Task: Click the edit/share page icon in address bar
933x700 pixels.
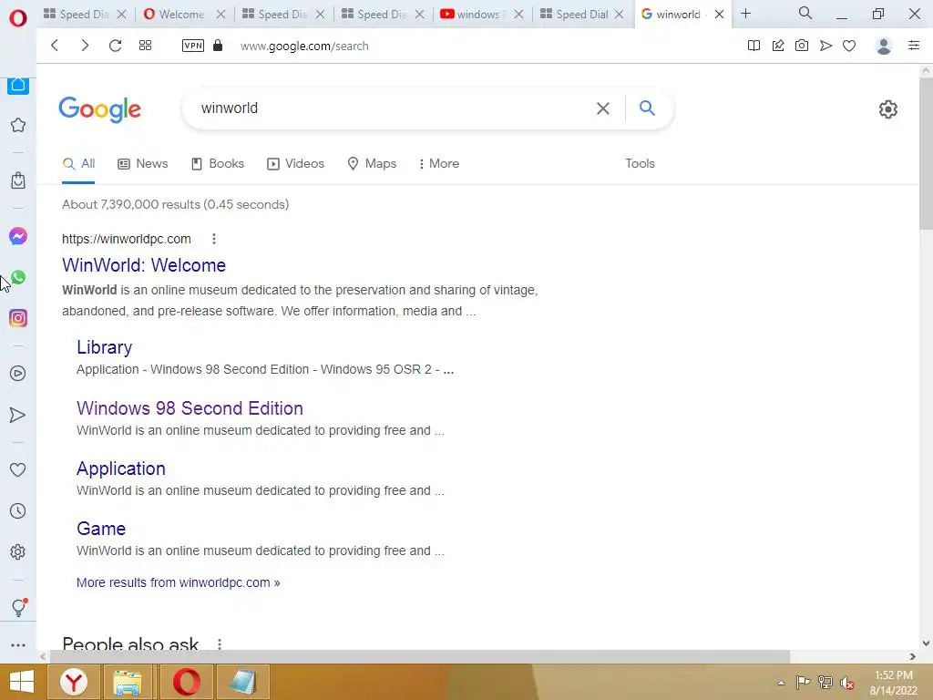Action: [778, 46]
